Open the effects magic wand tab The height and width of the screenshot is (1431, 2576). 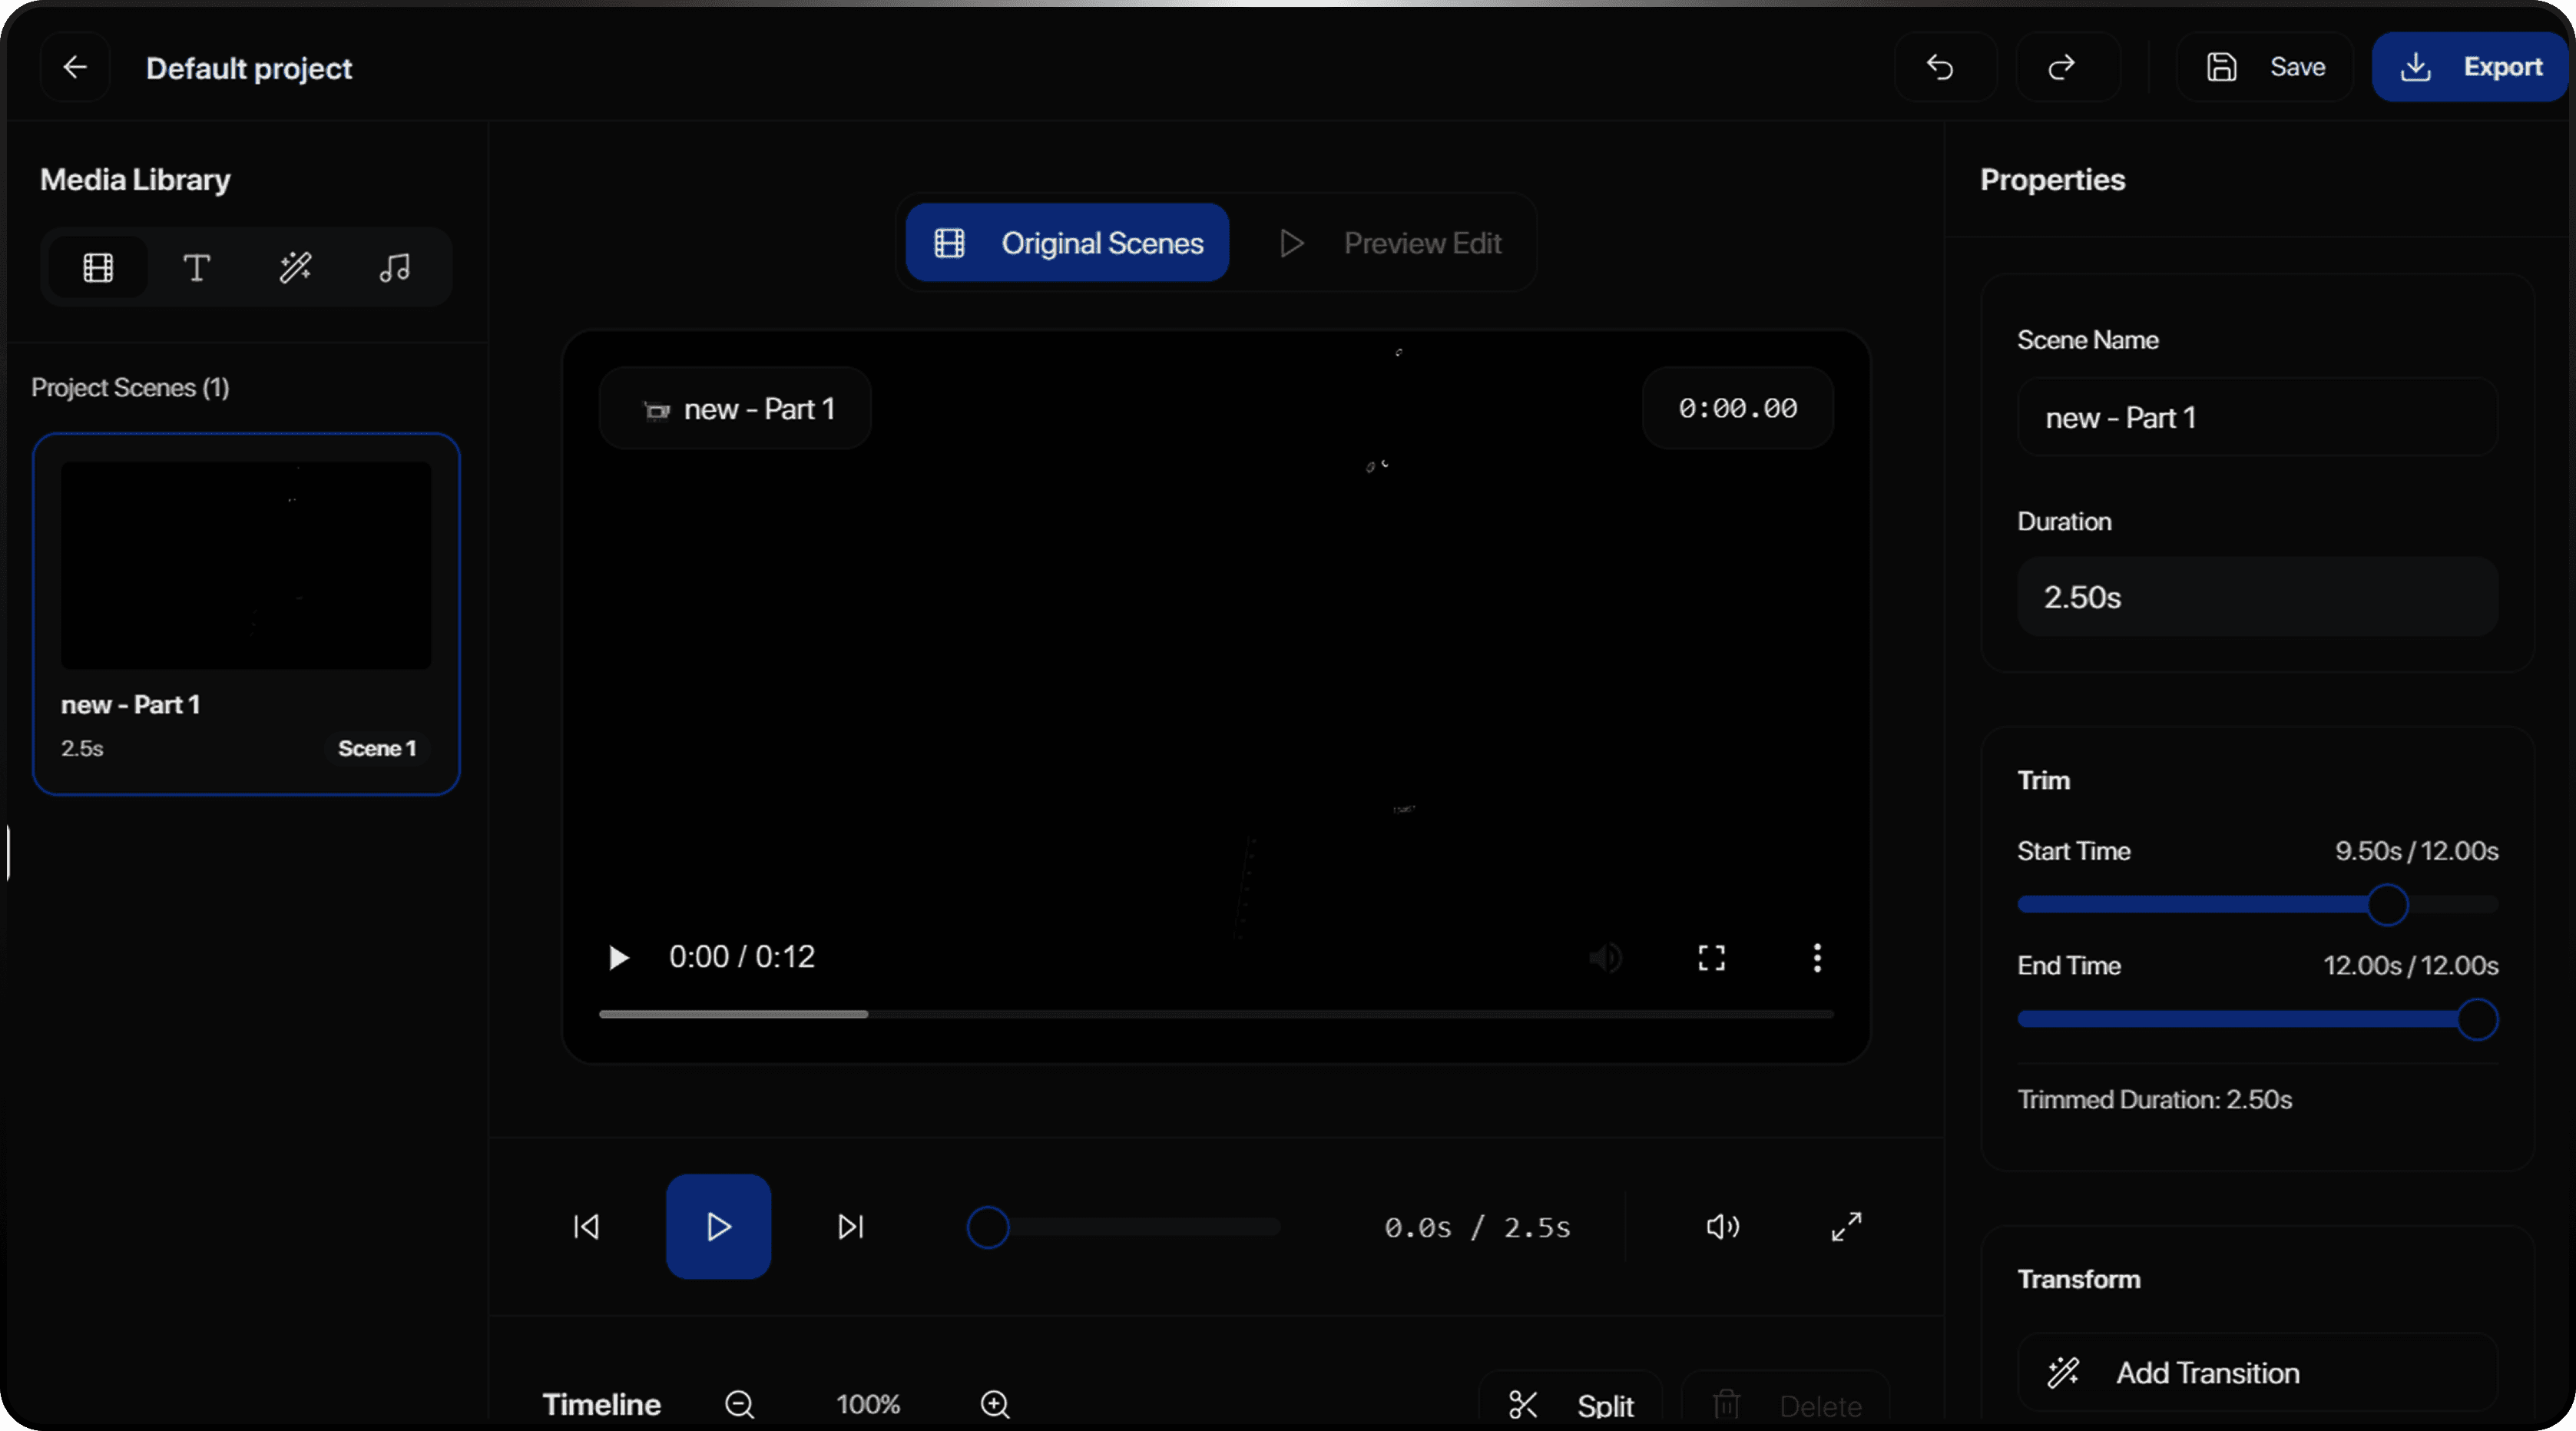tap(295, 267)
